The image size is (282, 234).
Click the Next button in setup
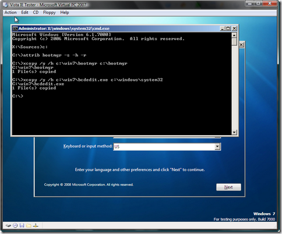click(228, 187)
